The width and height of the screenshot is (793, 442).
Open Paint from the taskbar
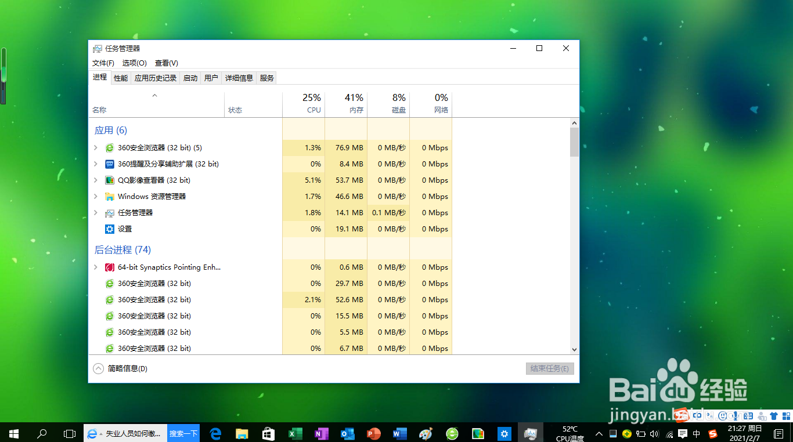point(426,433)
